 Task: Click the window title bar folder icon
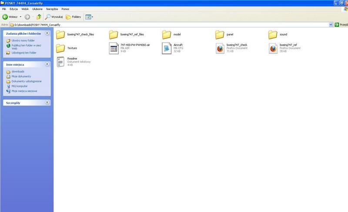(2, 3)
